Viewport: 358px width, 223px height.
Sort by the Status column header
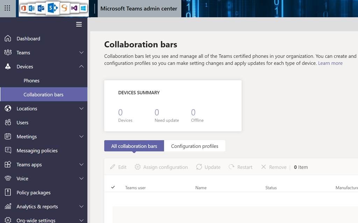coord(271,188)
